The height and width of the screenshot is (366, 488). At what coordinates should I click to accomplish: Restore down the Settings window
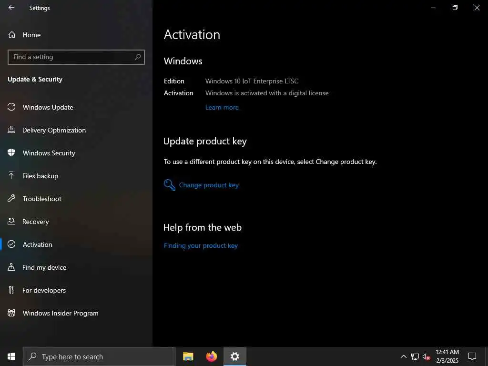pos(455,8)
